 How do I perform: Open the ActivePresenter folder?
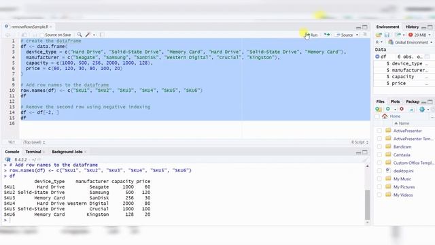click(408, 131)
